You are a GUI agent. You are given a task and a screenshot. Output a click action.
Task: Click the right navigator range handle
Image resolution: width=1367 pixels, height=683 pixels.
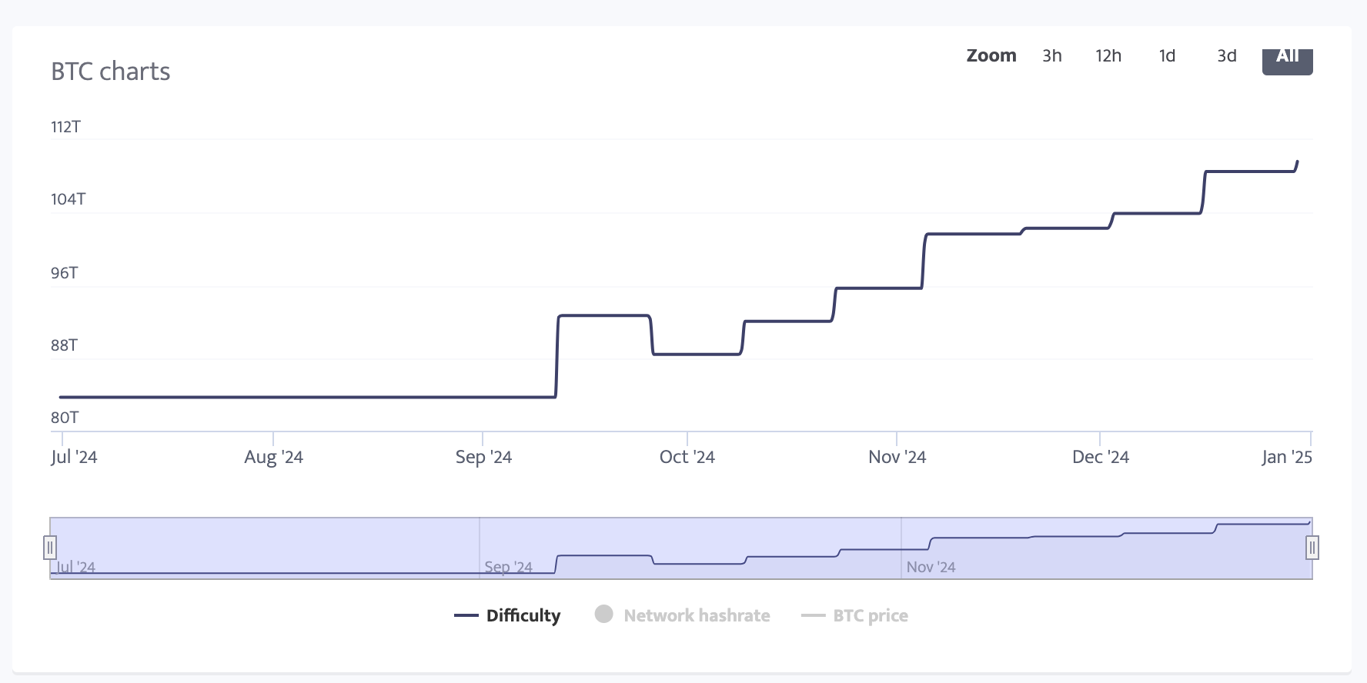click(1312, 548)
